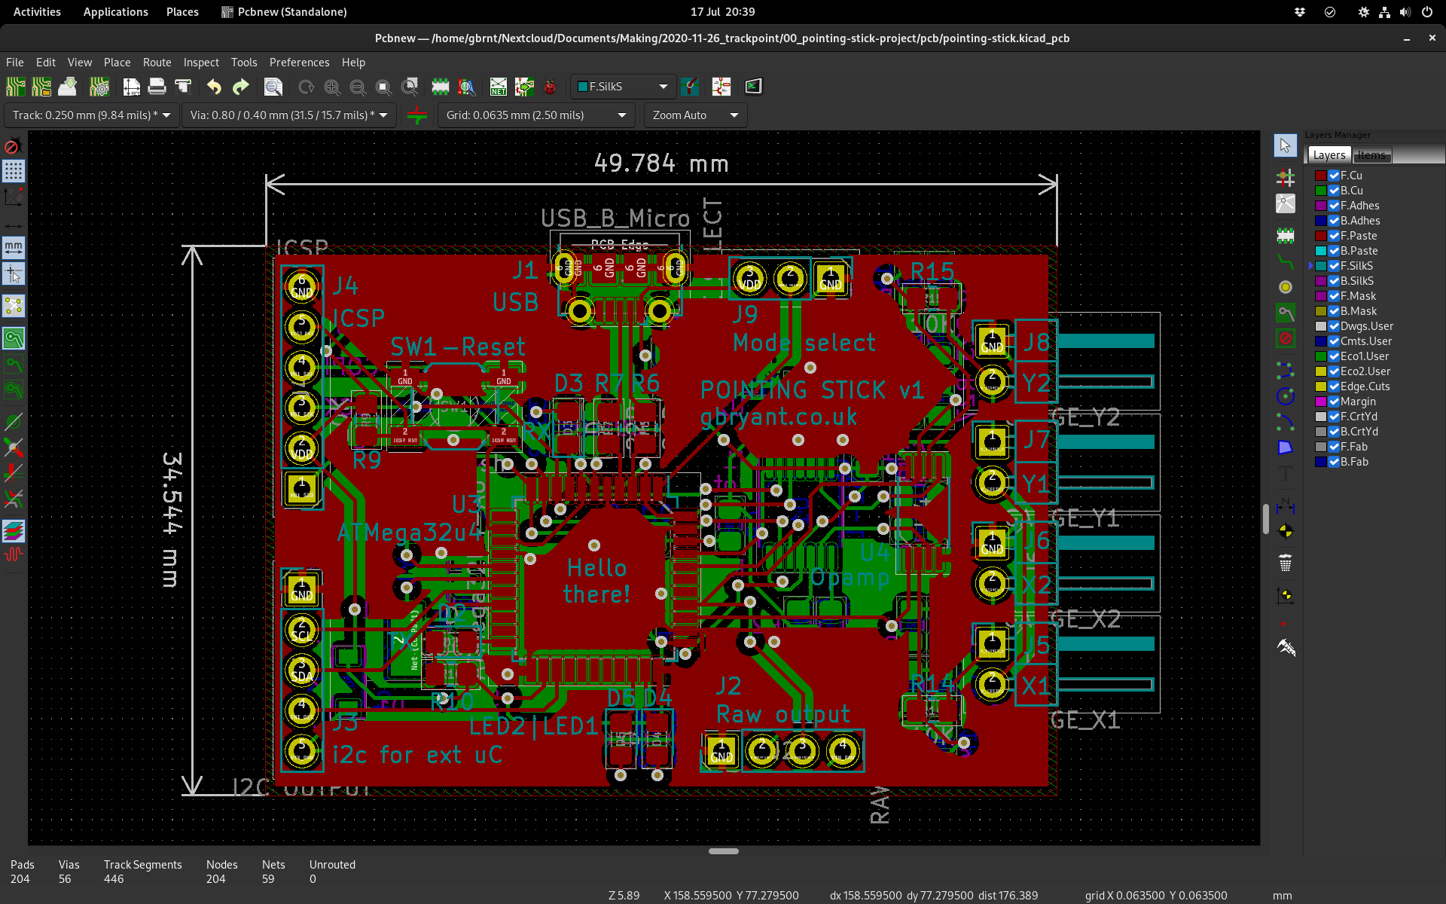Click the F.Cu red color swatch
The height and width of the screenshot is (904, 1446).
[x=1321, y=176]
